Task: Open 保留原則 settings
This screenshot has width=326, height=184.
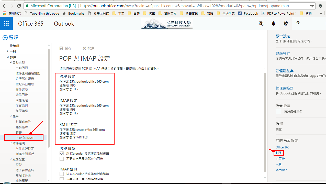Action: 22,105
